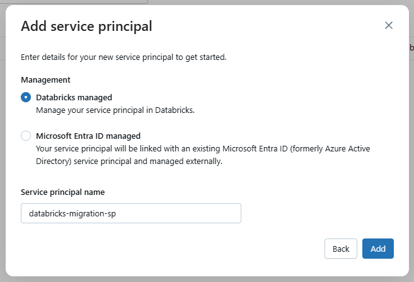The width and height of the screenshot is (414, 282).
Task: Click the "Microsoft Entra ID managed" label text
Action: 88,136
